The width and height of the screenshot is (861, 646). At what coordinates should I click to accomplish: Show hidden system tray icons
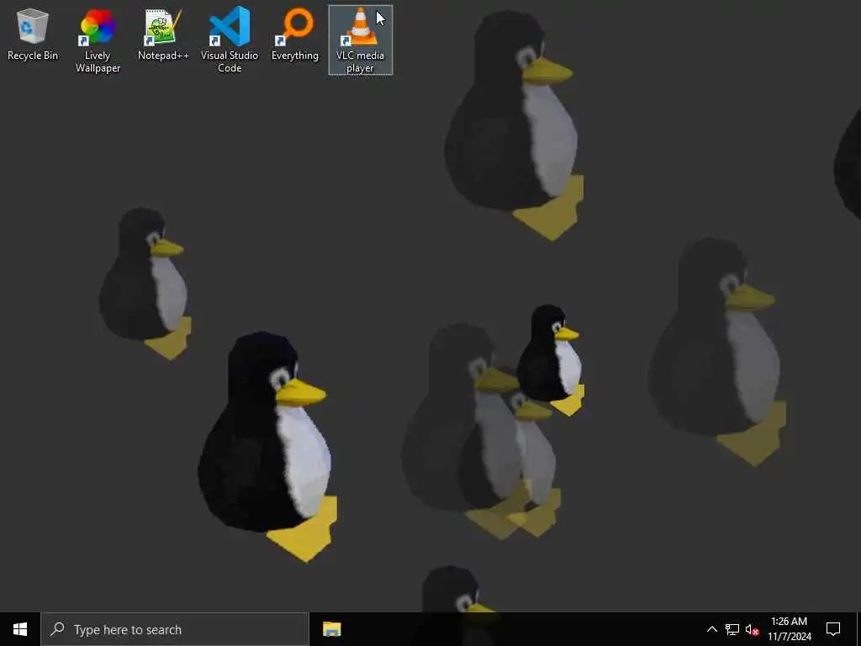(711, 629)
